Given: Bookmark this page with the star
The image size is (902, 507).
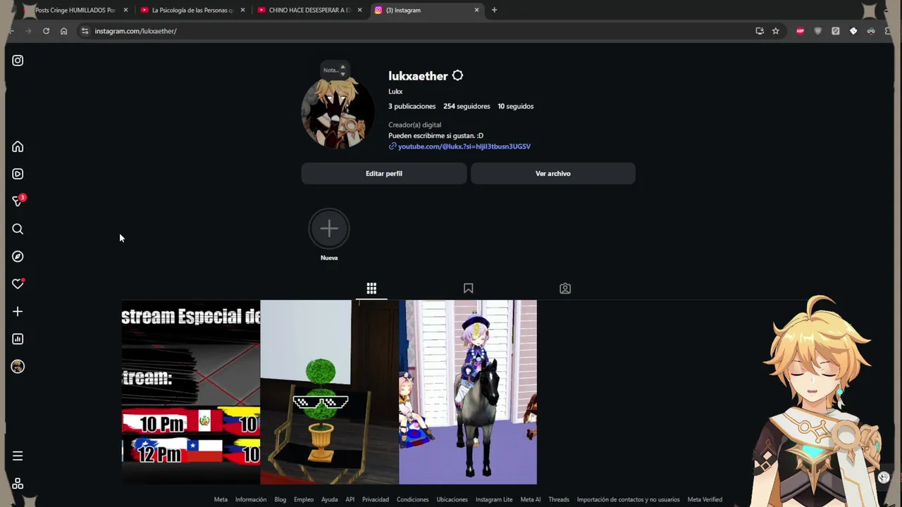Looking at the screenshot, I should point(776,31).
